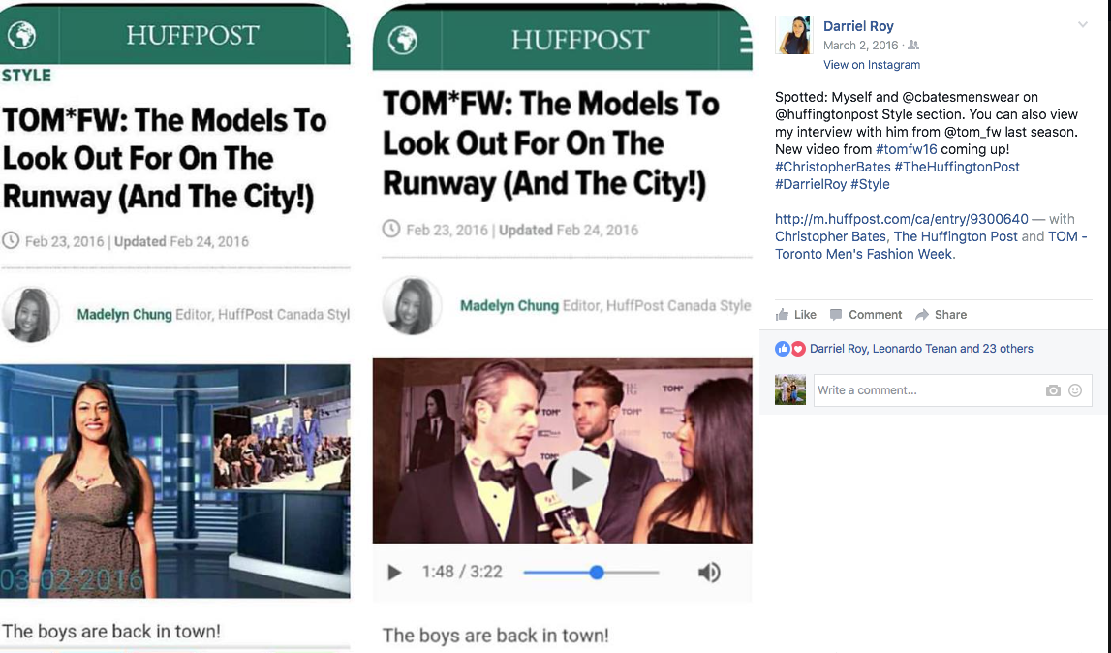
Task: Open list of people who reacted
Action: pyautogui.click(x=921, y=349)
